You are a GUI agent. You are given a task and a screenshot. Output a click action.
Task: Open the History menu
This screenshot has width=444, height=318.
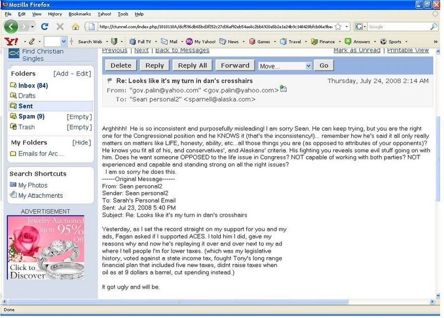(54, 14)
